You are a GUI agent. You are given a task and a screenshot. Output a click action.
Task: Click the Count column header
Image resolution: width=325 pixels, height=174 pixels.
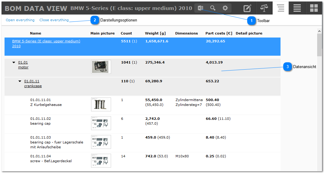click(126, 33)
